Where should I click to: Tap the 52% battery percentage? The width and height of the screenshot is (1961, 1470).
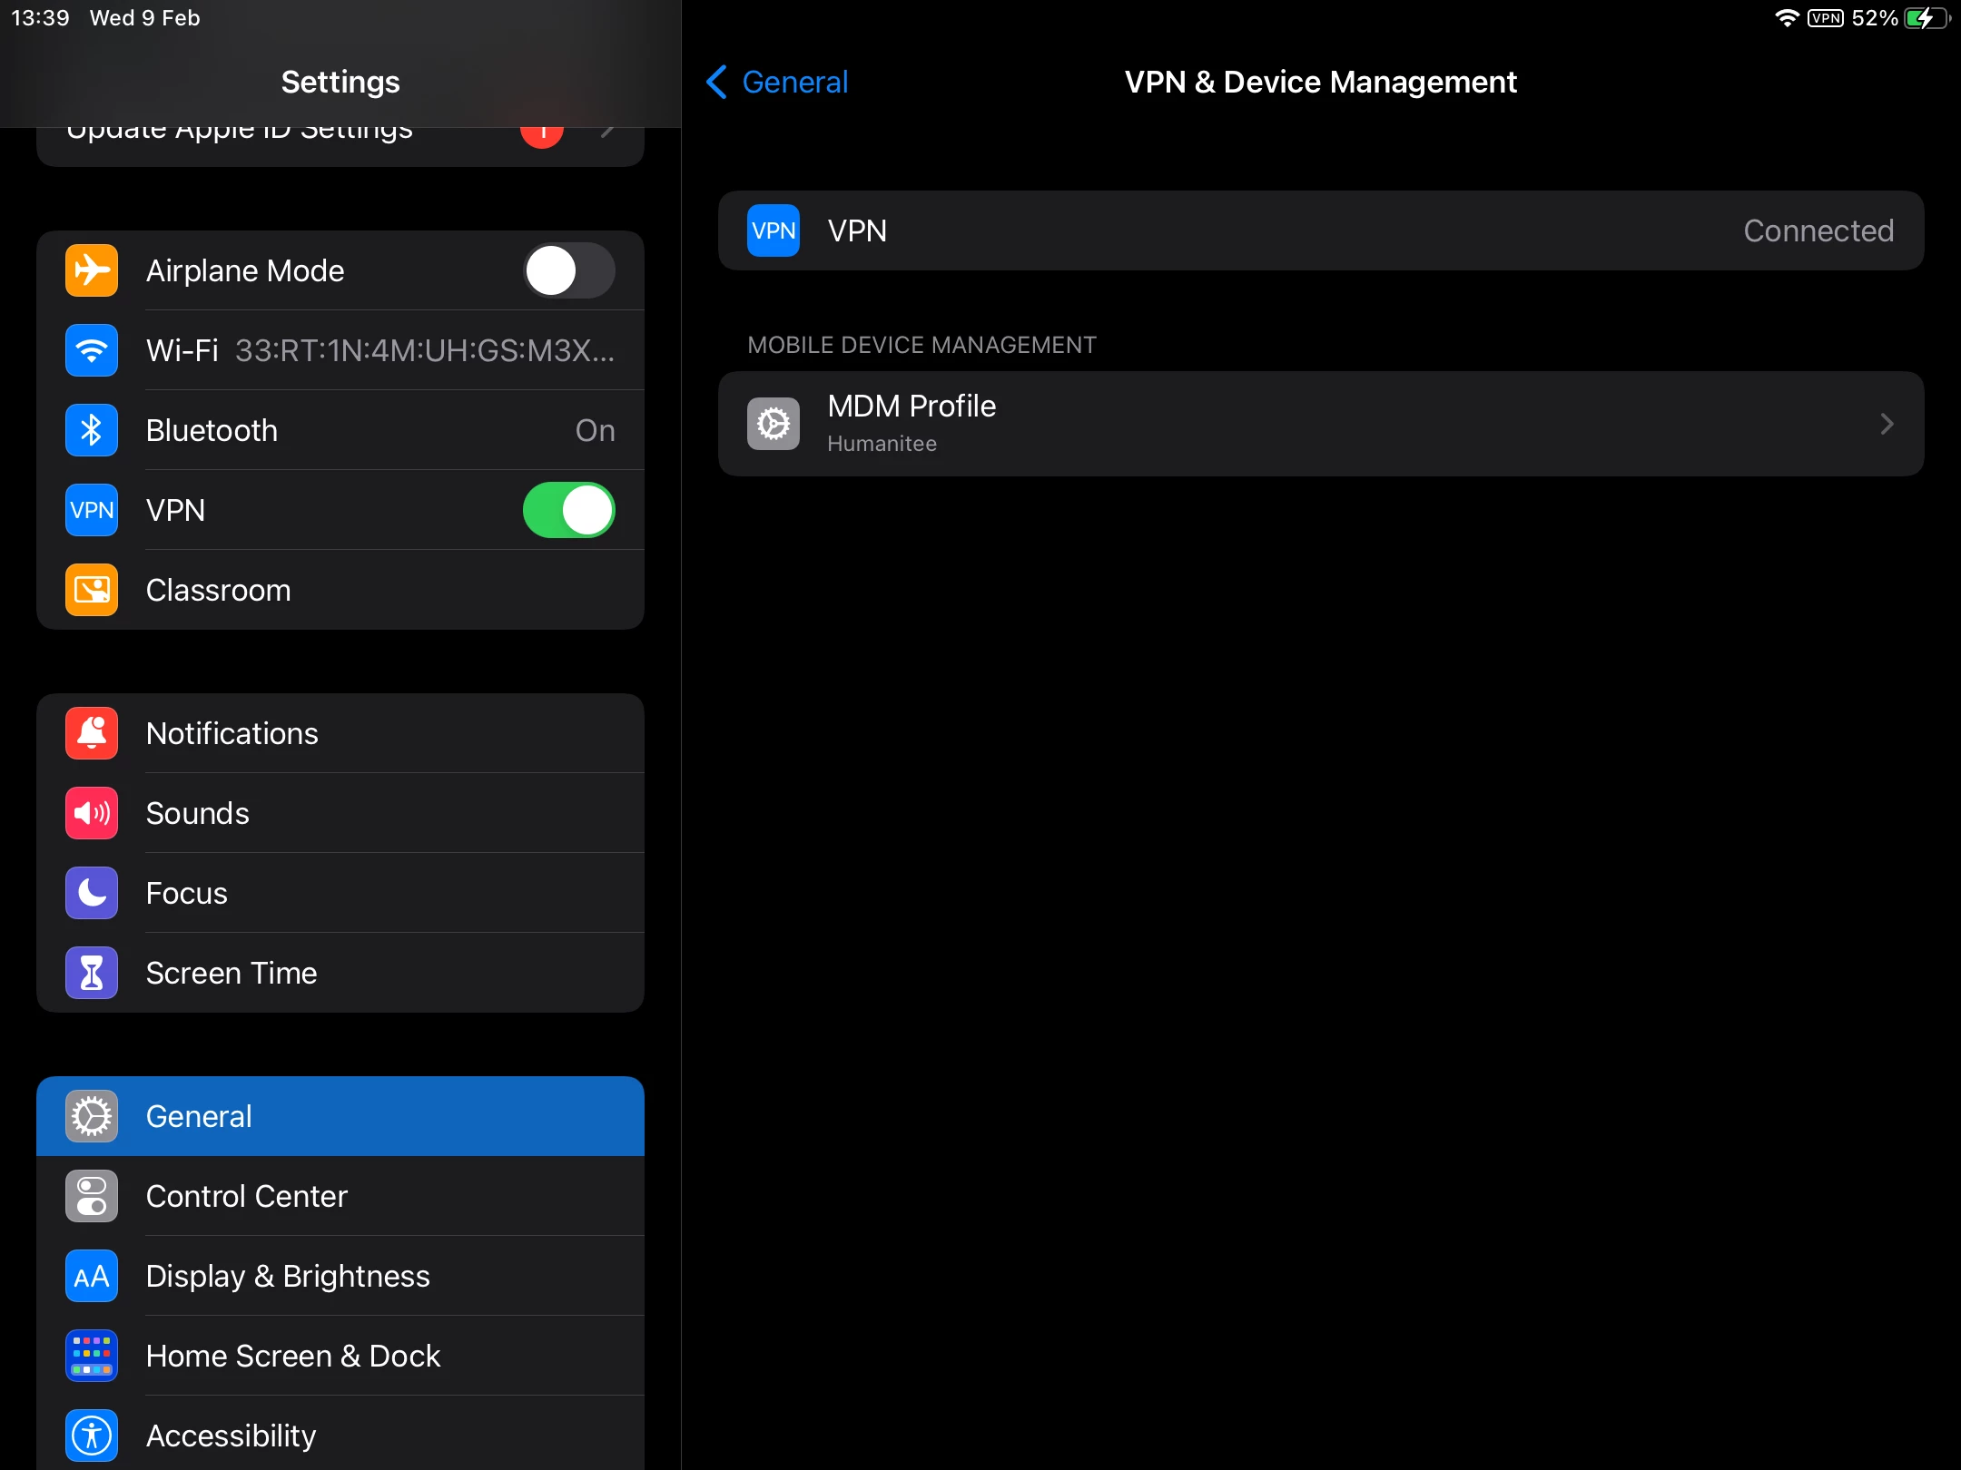pos(1875,18)
